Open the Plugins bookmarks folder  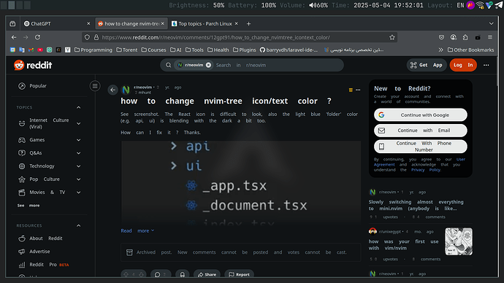click(x=244, y=50)
